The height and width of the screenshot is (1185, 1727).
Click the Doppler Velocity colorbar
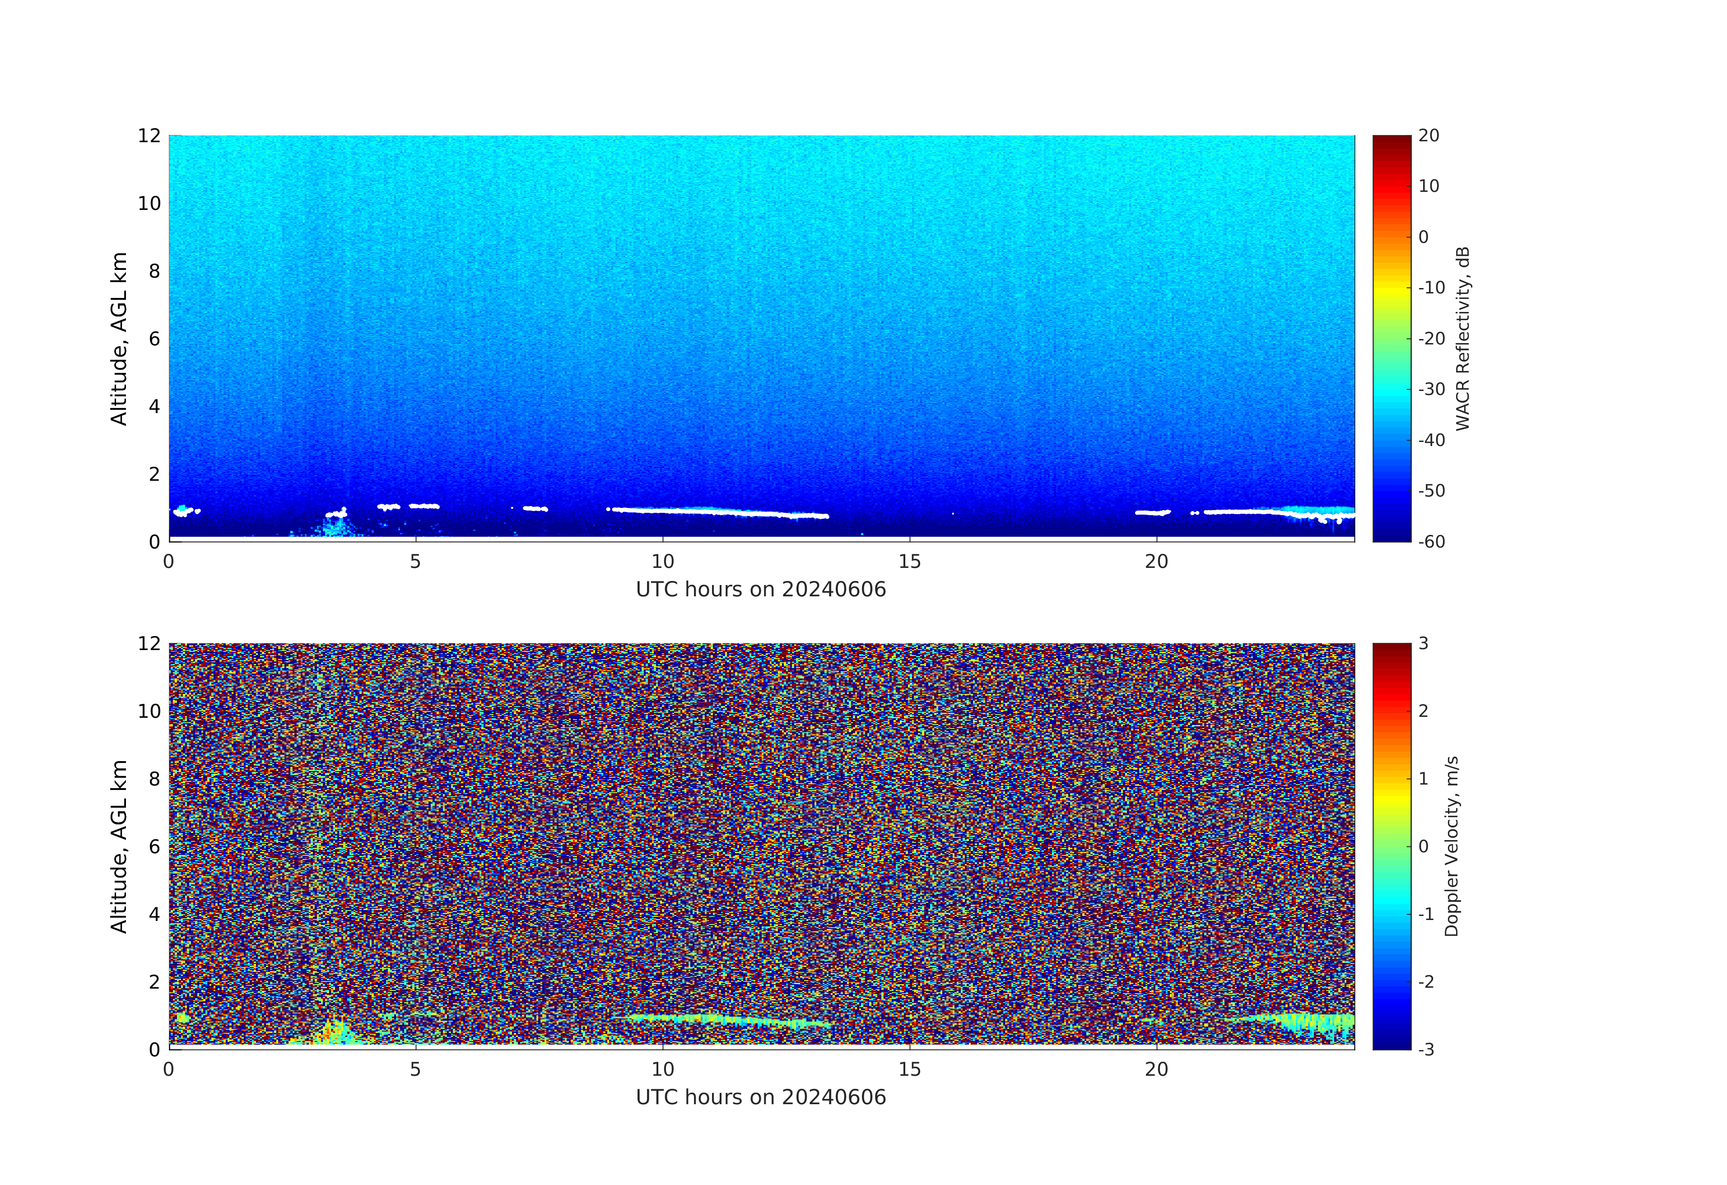(x=1391, y=846)
